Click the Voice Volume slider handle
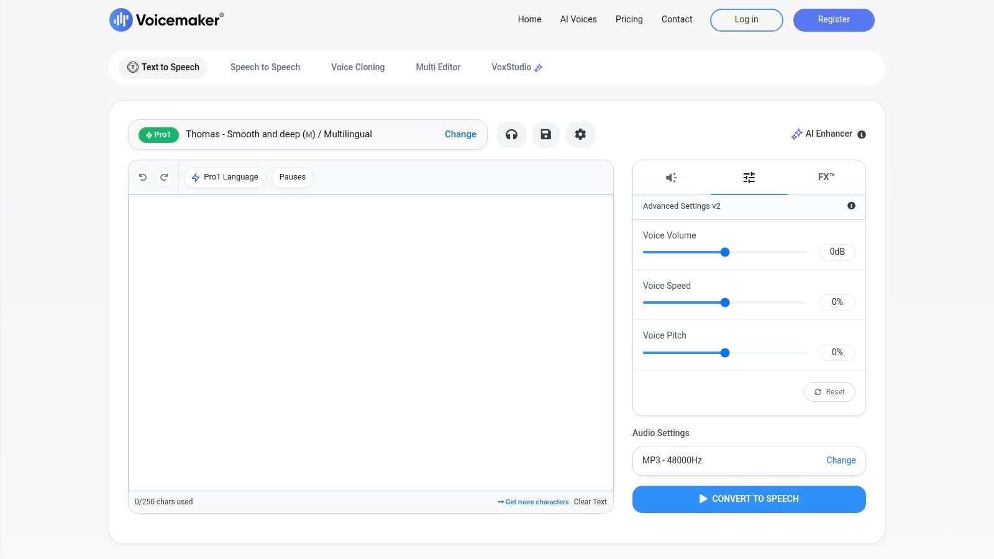This screenshot has height=559, width=994. point(725,252)
